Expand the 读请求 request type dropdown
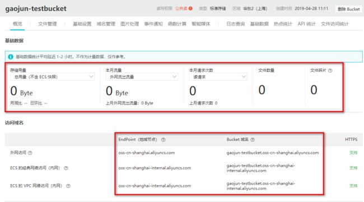364x202 pixels. [218, 77]
